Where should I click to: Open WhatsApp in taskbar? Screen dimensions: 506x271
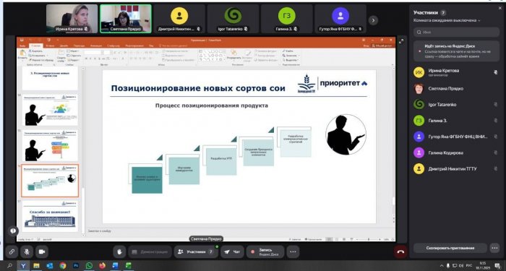tap(89, 266)
